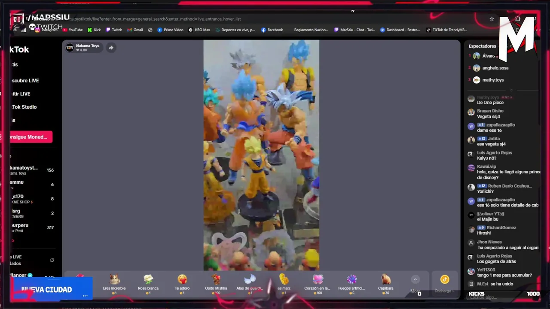Click Jhon Nieves's username in chat
Image resolution: width=550 pixels, height=309 pixels.
tap(489, 242)
